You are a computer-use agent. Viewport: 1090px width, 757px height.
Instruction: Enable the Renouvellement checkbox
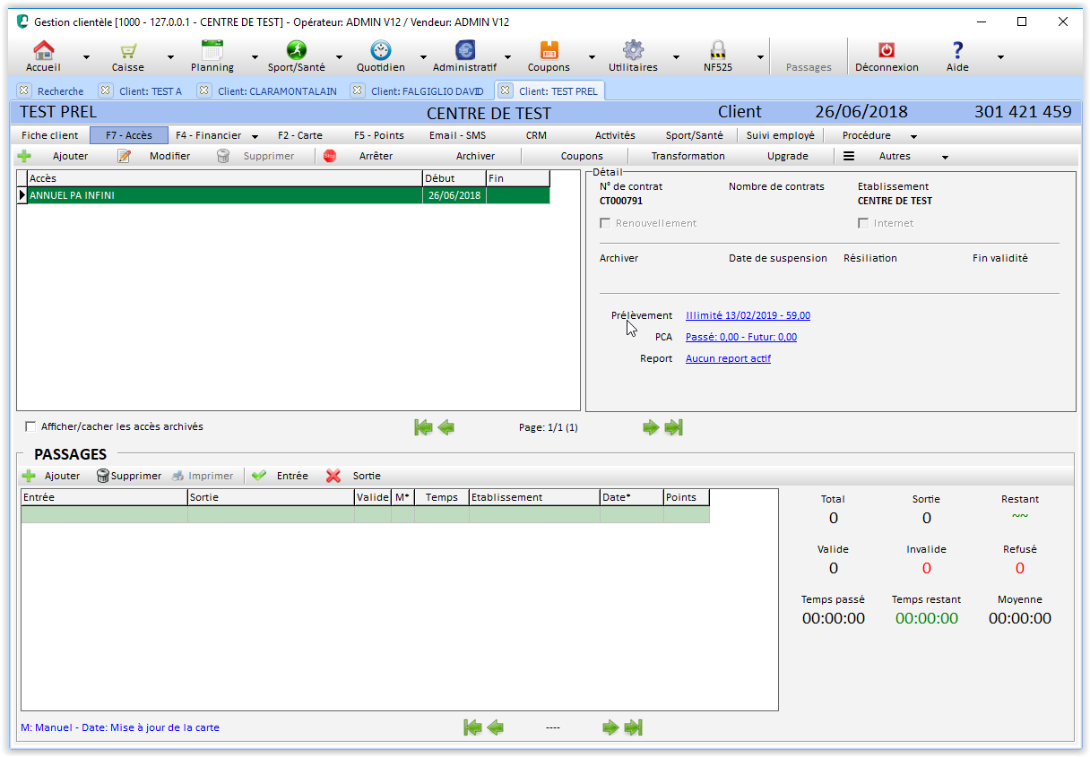(605, 223)
